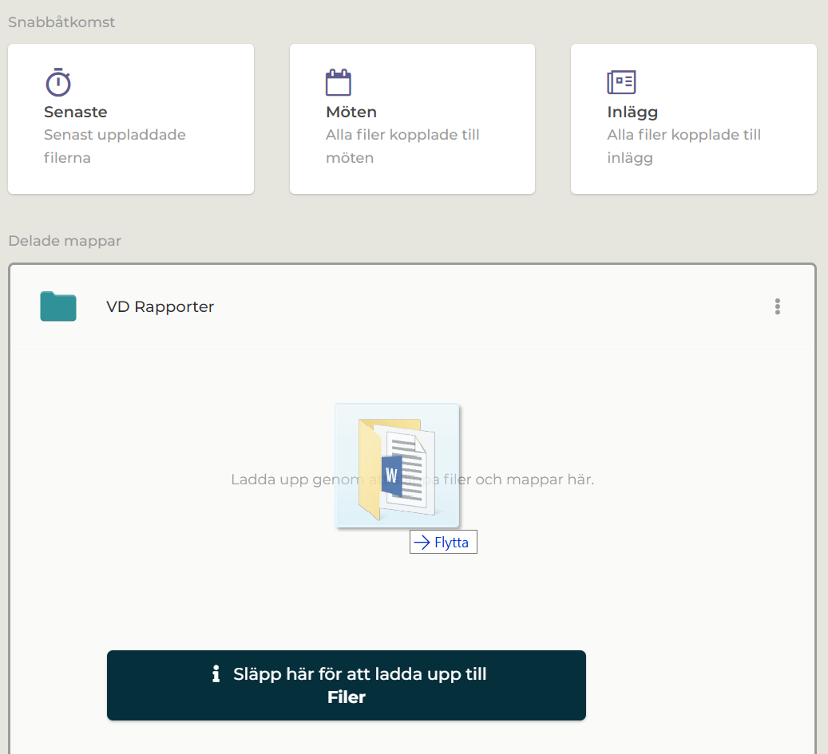Click the Delade mappar section heading
Image resolution: width=828 pixels, height=754 pixels.
coord(65,241)
